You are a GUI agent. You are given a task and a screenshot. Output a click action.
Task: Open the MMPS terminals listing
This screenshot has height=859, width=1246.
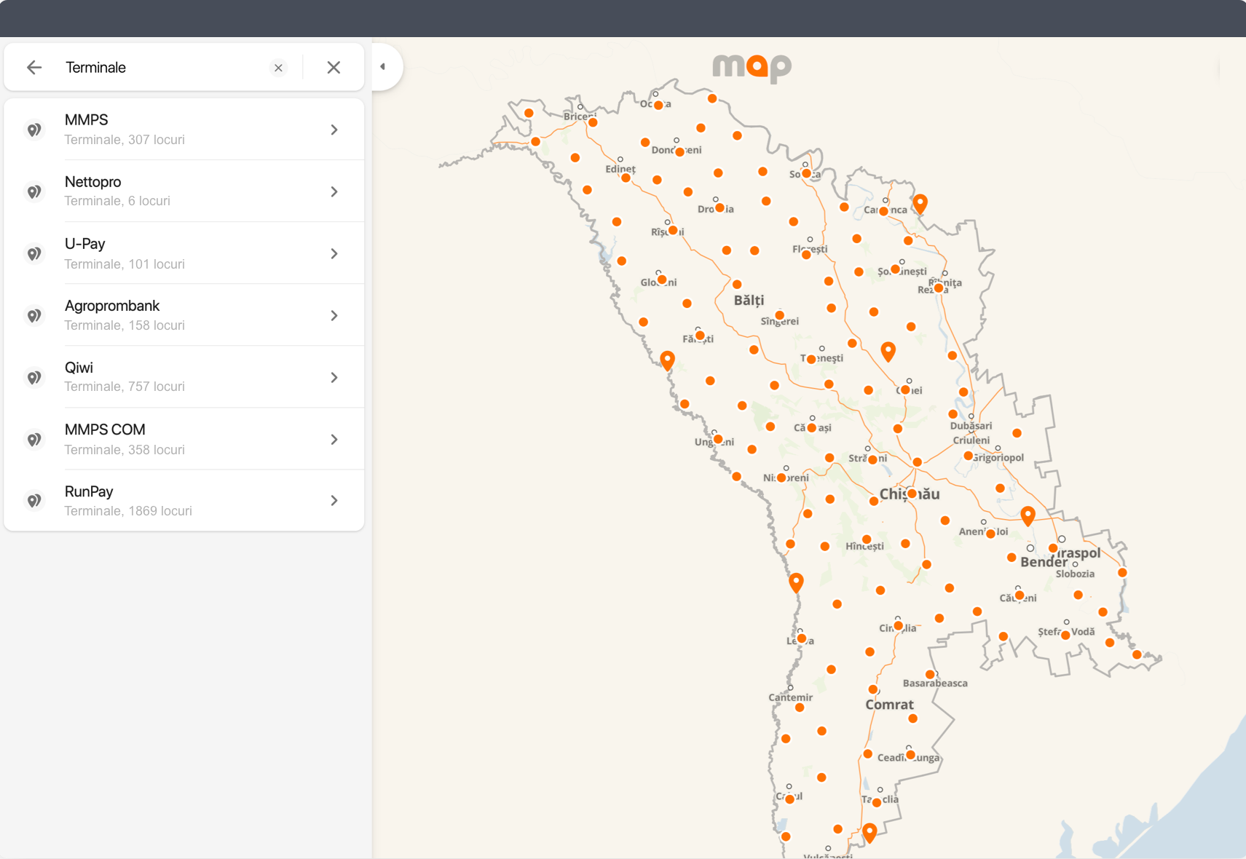pos(184,130)
